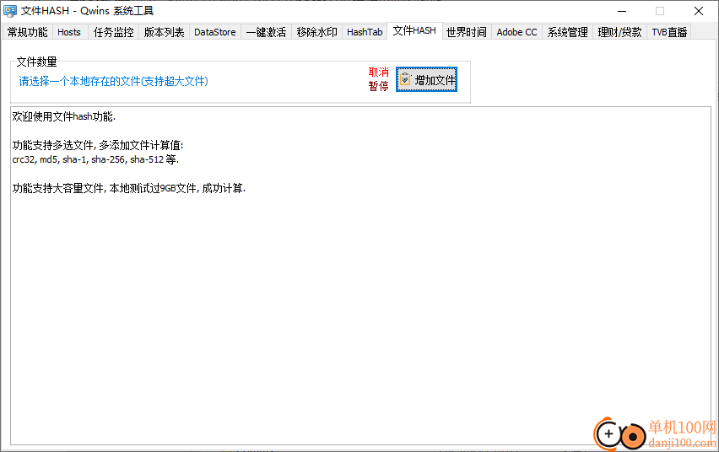Open the 世界时间 tab
The width and height of the screenshot is (719, 452).
coord(467,32)
